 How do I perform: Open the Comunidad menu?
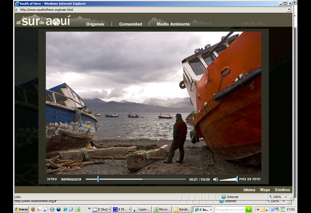tap(130, 24)
